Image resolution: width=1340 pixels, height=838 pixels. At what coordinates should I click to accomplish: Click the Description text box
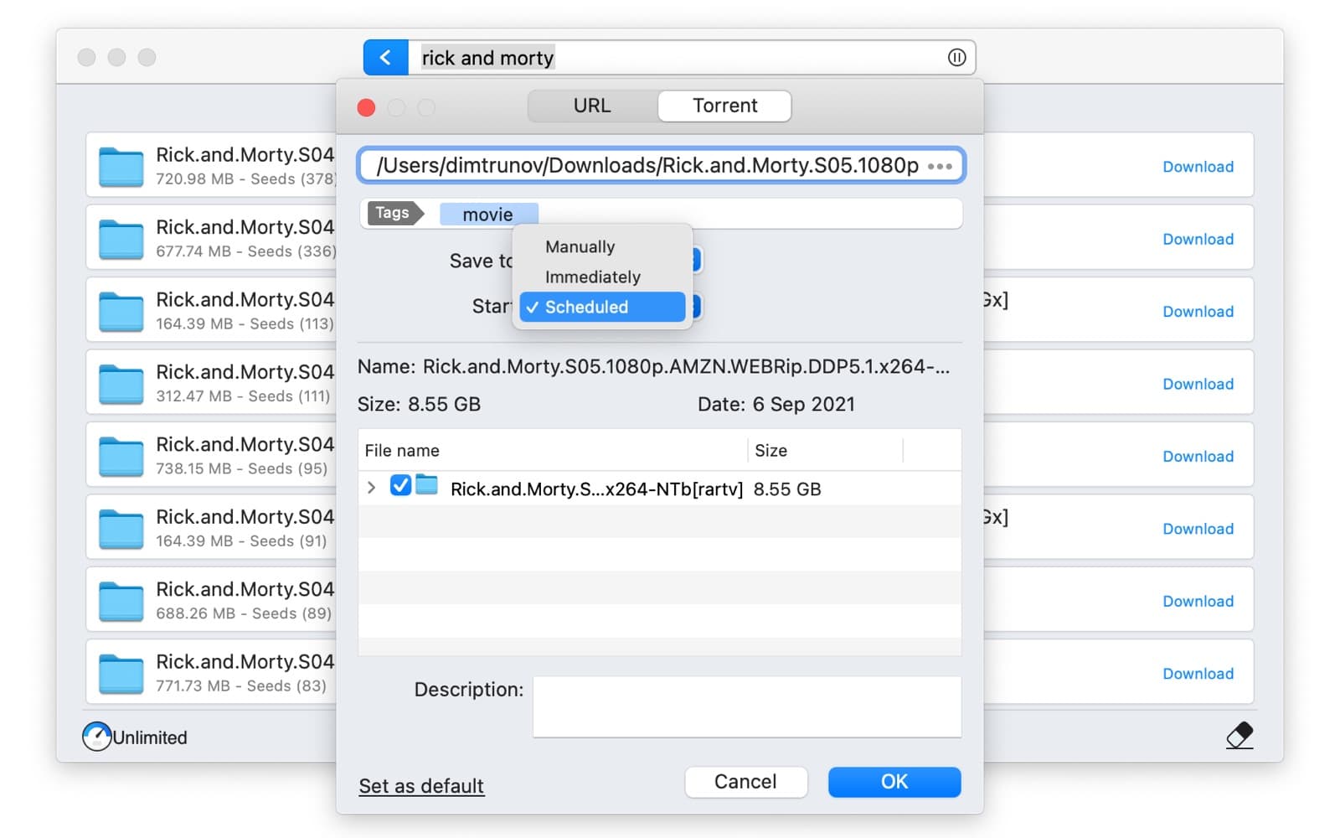coord(747,706)
